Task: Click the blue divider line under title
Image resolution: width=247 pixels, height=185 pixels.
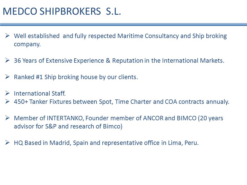Action: [x=123, y=24]
